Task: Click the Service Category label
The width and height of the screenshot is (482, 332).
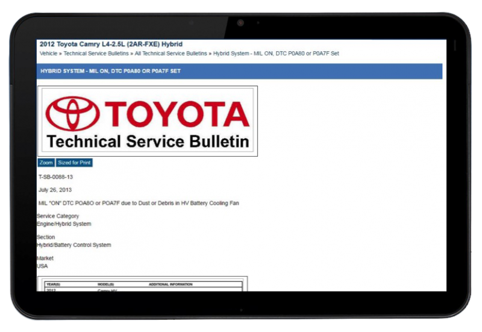Action: point(58,216)
